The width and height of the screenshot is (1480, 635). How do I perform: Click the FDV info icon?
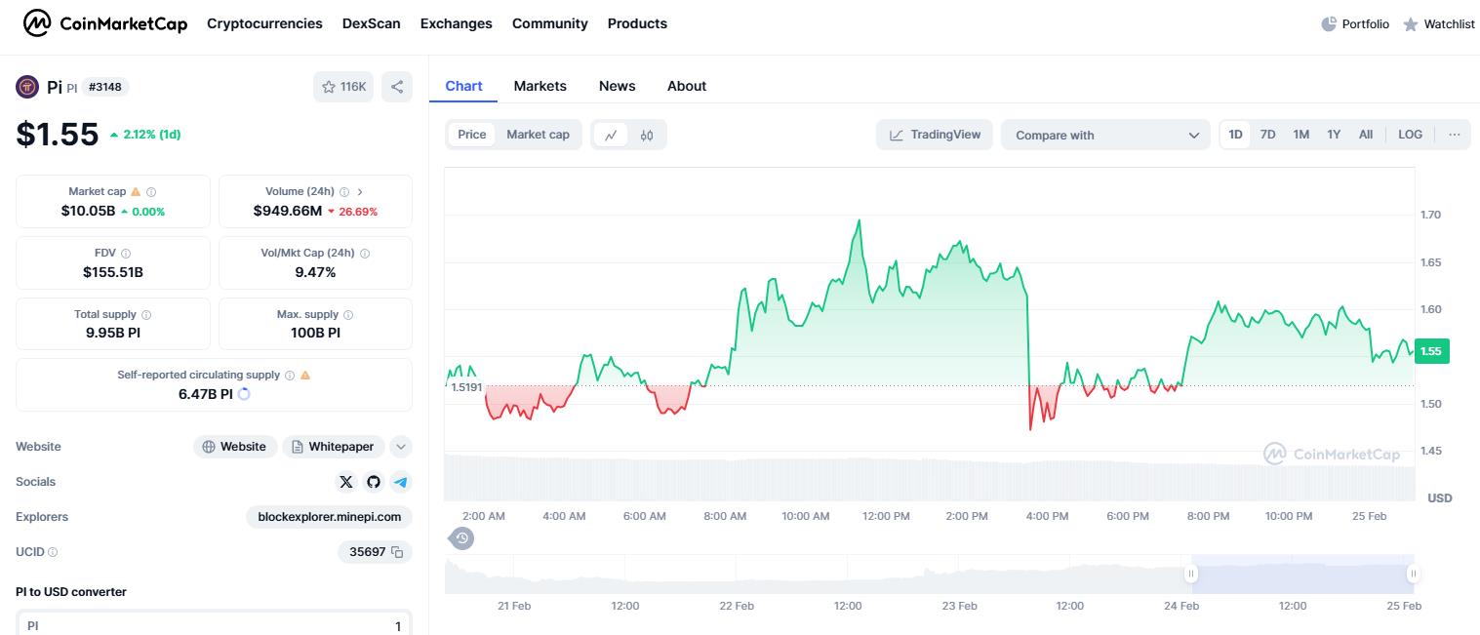[126, 254]
